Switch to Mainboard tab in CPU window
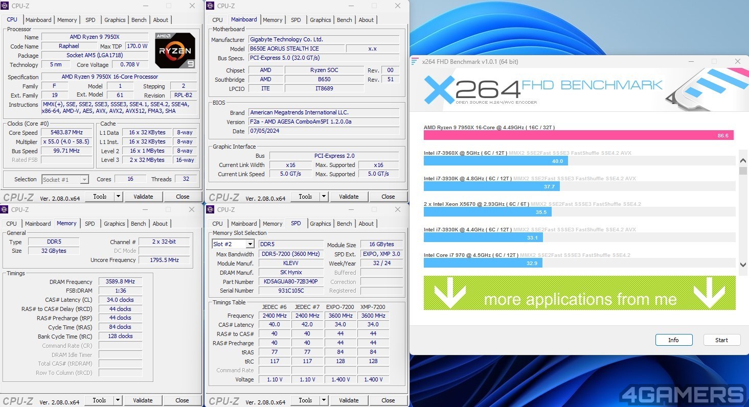 click(38, 20)
